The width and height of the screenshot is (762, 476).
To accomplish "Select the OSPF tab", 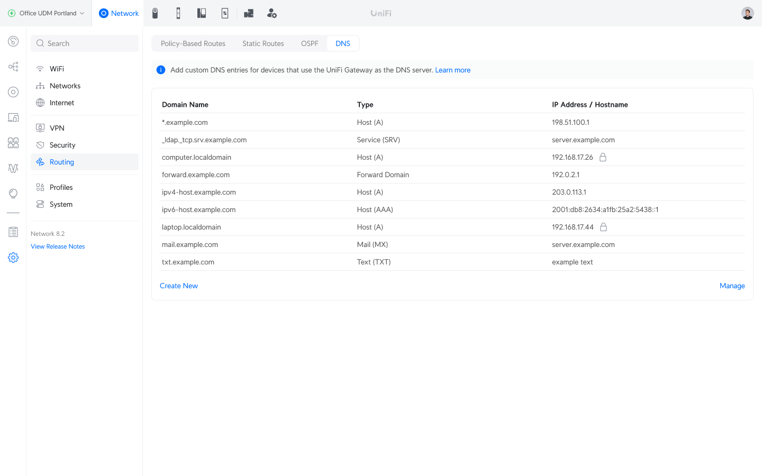I will (310, 43).
